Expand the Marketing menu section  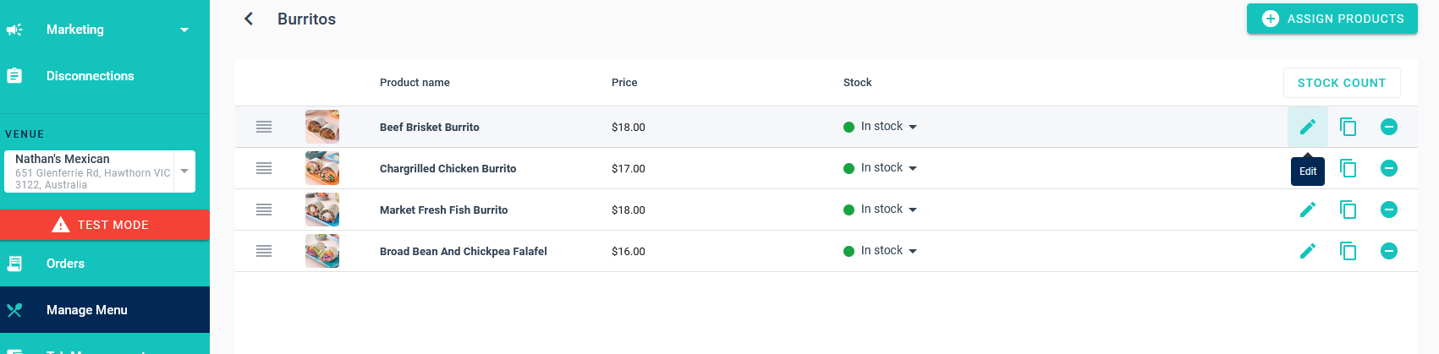104,30
